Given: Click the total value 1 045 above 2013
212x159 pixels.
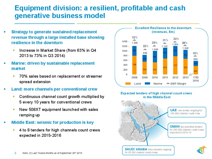Looking at the screenshot, I should pyautogui.click(x=185, y=48).
